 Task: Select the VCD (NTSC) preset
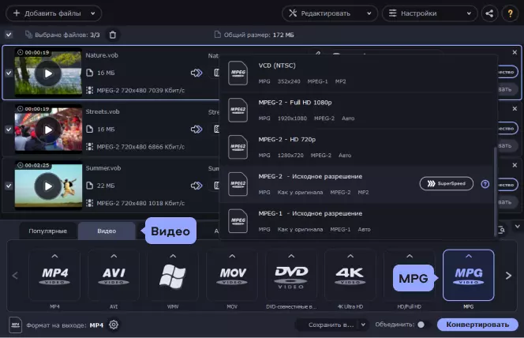(357, 73)
